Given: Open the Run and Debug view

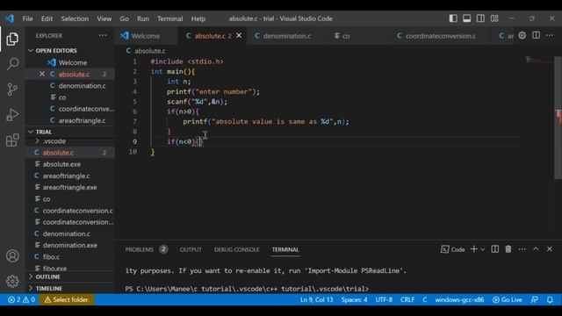Looking at the screenshot, I should click(x=12, y=115).
